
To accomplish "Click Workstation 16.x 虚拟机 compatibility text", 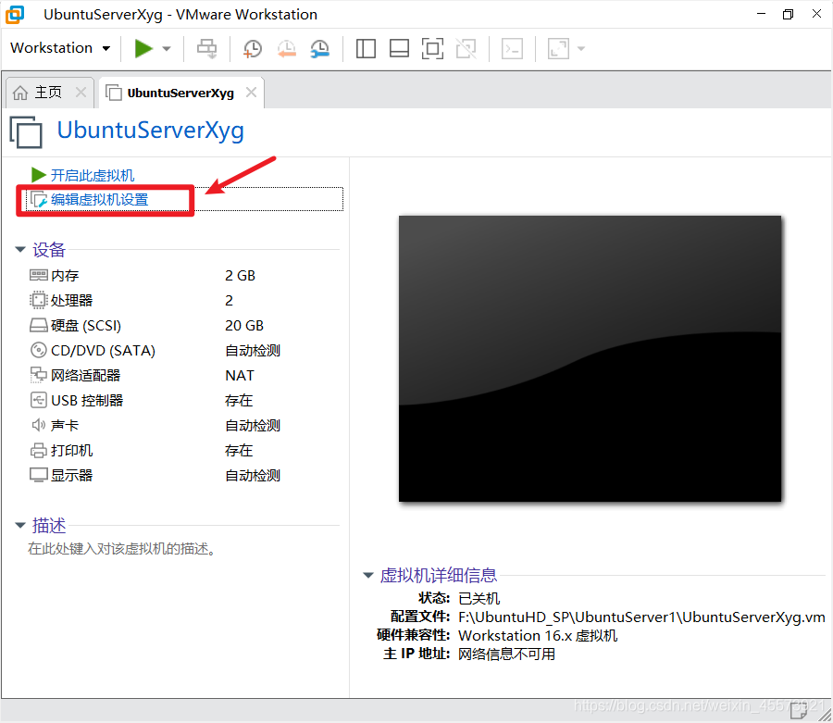I will tap(538, 635).
